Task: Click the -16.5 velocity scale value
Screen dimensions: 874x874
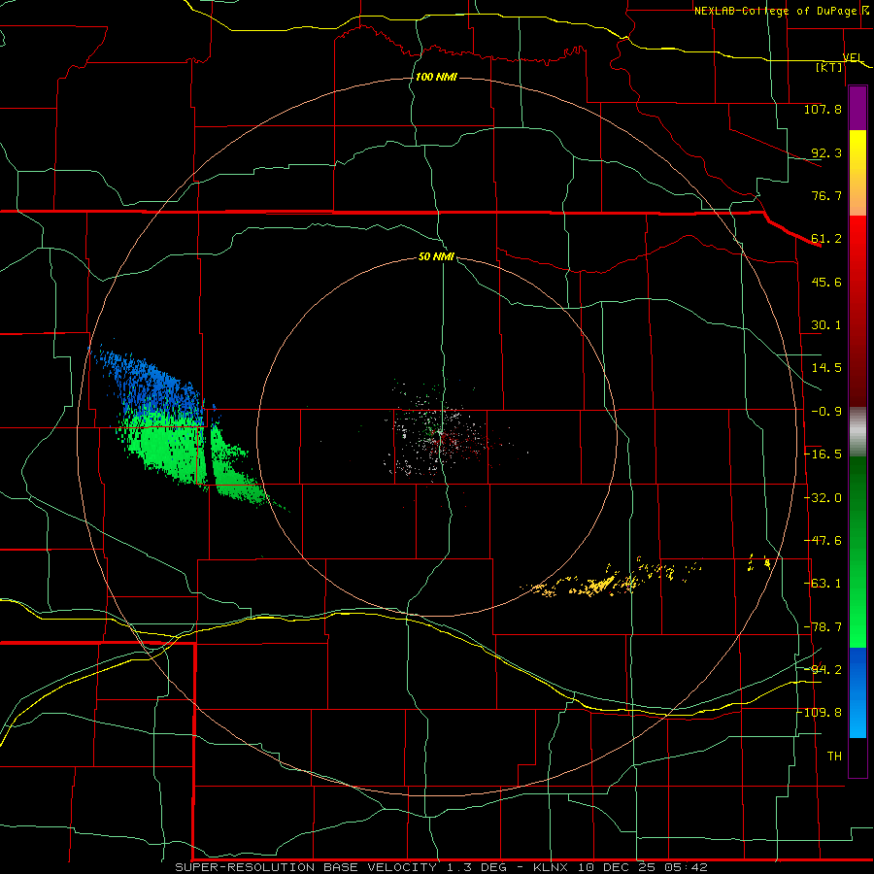Action: [823, 454]
